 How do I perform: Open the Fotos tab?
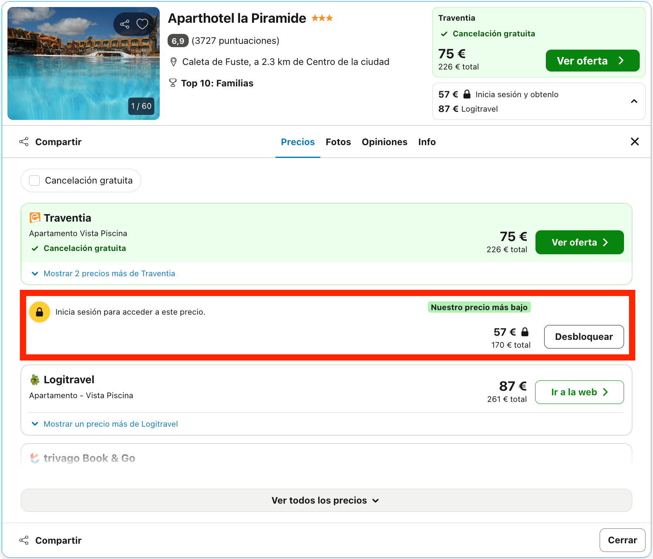(x=338, y=142)
